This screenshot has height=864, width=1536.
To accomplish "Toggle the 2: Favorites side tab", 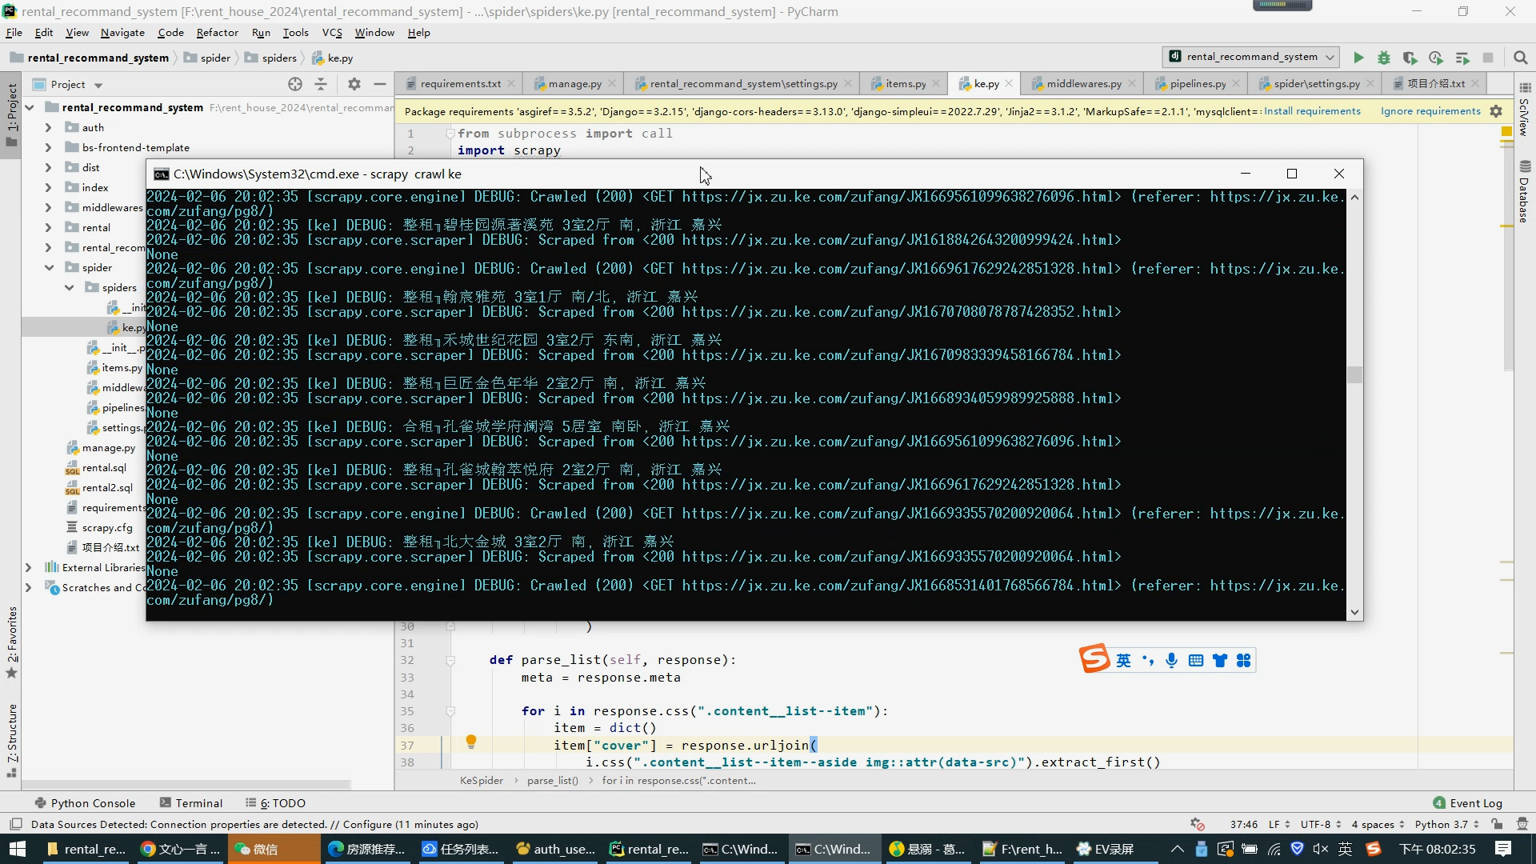I will click(11, 642).
